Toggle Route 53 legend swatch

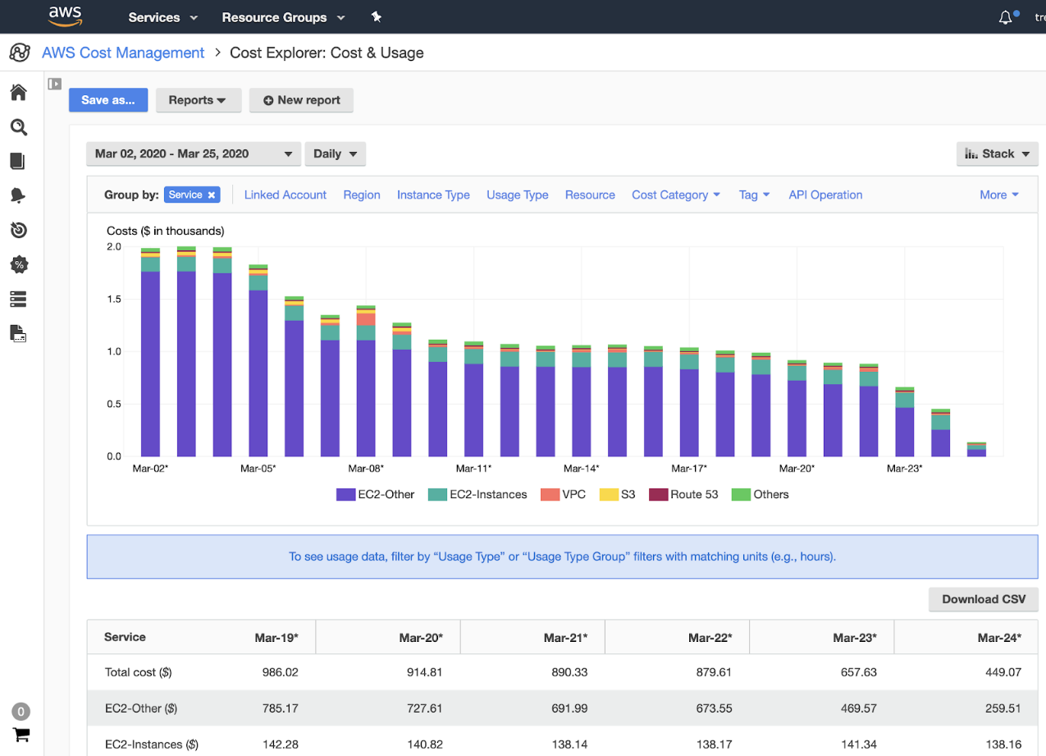[658, 494]
